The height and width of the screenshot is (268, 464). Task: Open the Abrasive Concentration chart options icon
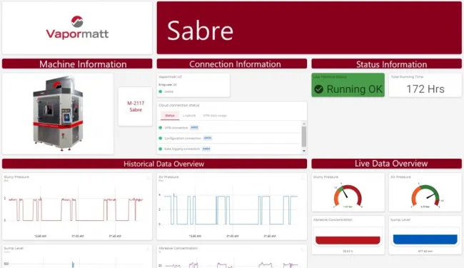tap(303, 249)
